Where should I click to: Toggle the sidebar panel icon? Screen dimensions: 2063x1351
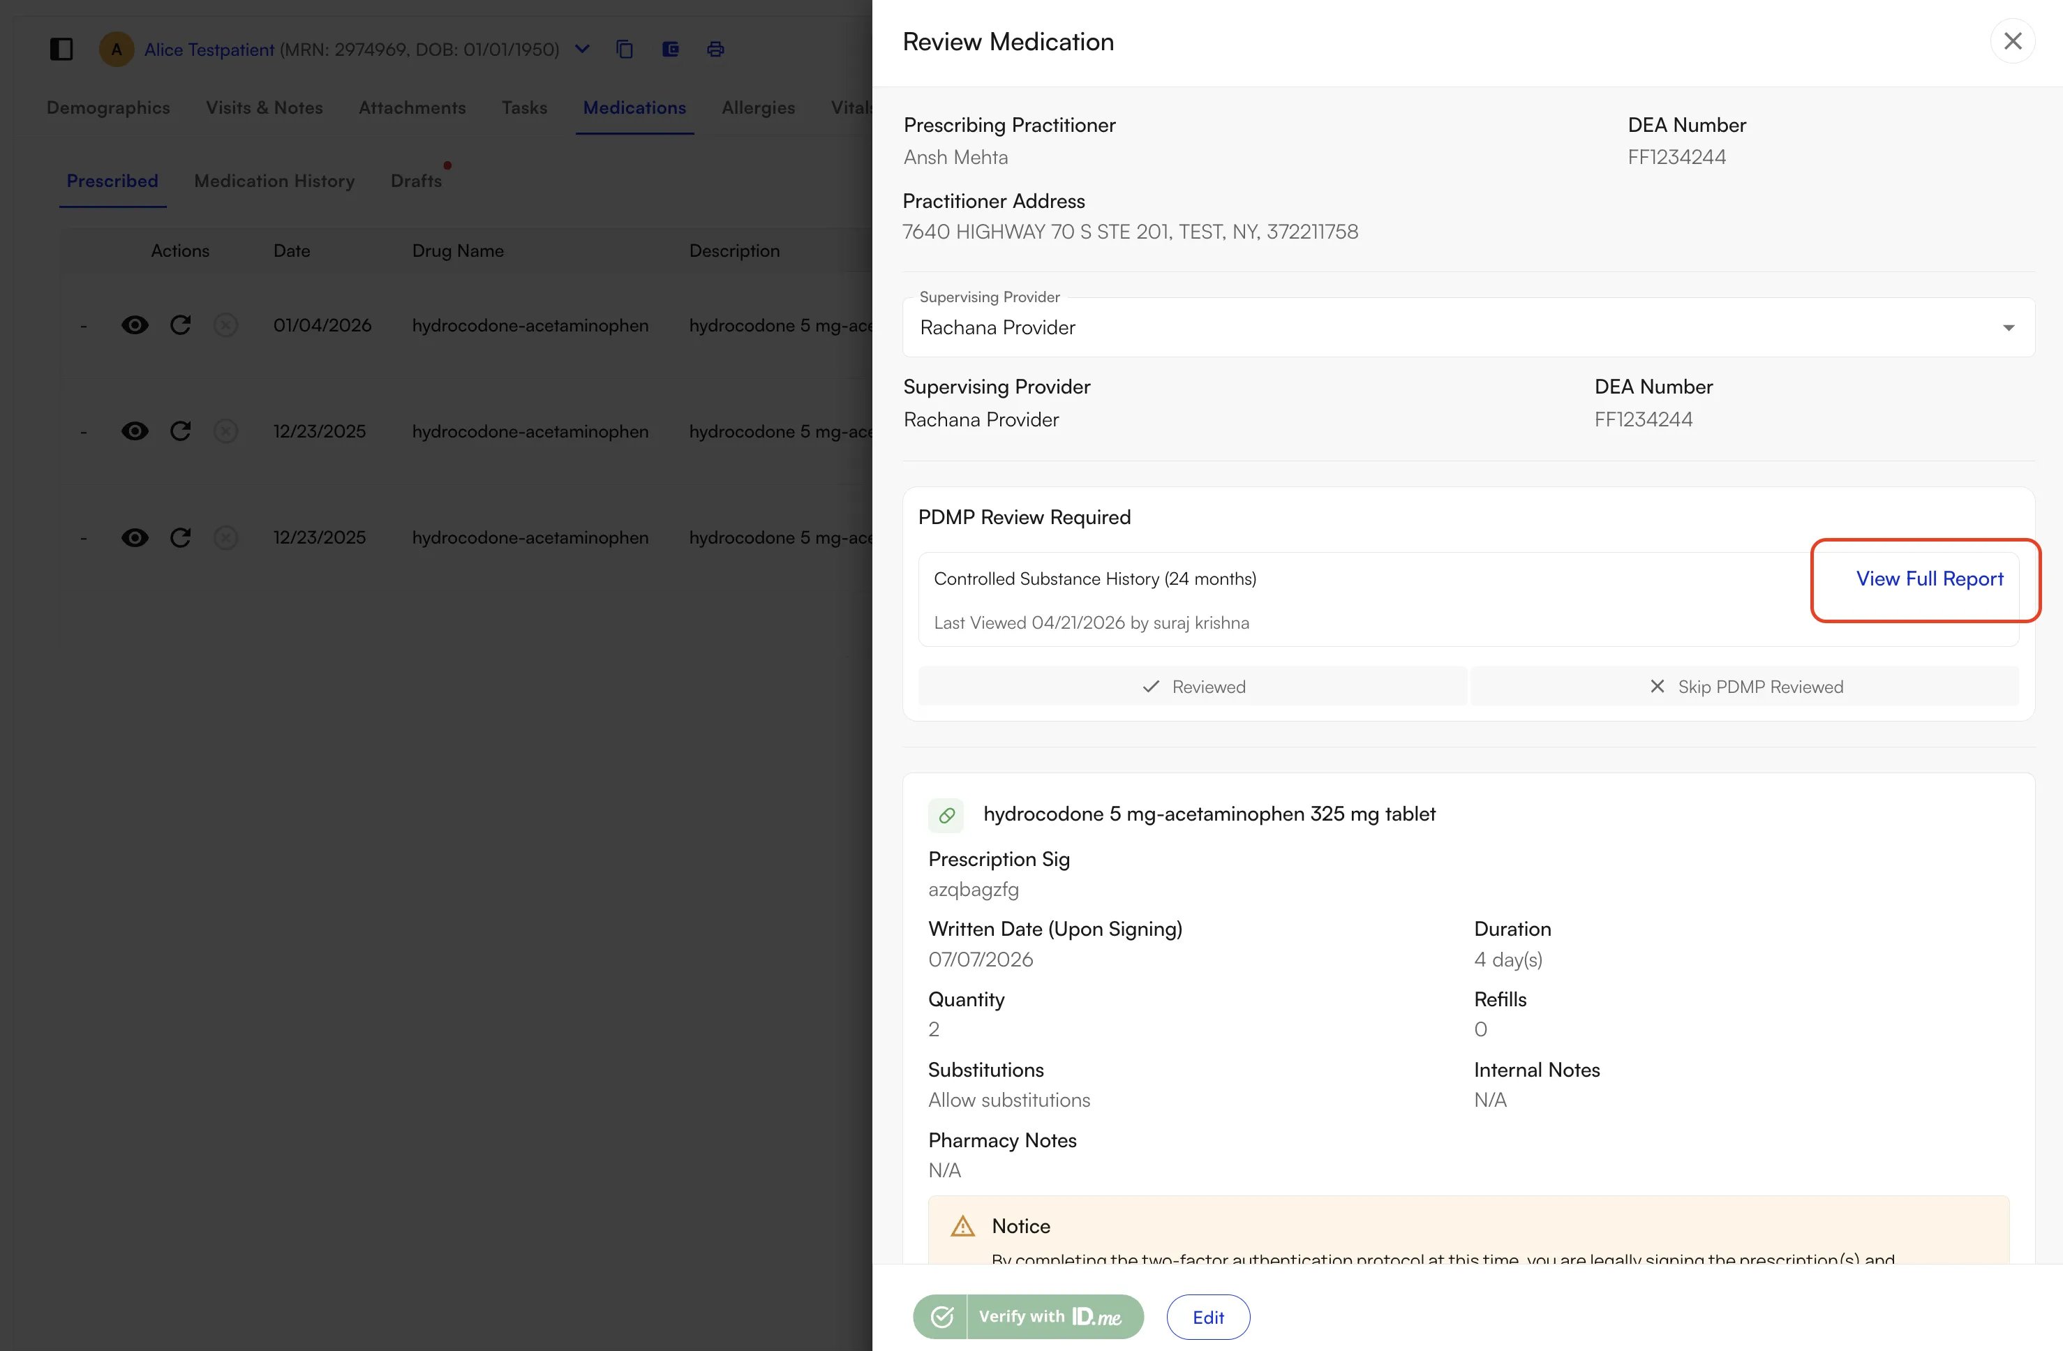pyautogui.click(x=61, y=50)
